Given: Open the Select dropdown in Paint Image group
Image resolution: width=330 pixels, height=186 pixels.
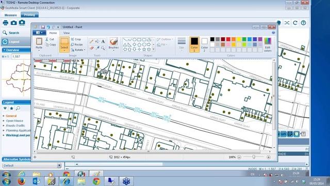Looking at the screenshot, I should coord(64,51).
